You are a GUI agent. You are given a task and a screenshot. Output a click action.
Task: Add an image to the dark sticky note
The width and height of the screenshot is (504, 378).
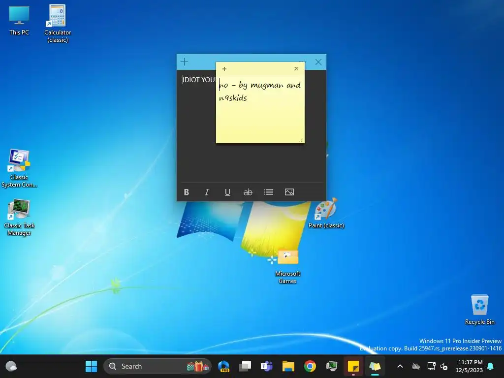(x=289, y=192)
